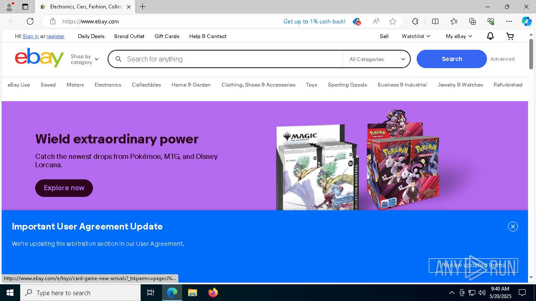
Task: Expand Shop by category dropdown
Action: 85,59
